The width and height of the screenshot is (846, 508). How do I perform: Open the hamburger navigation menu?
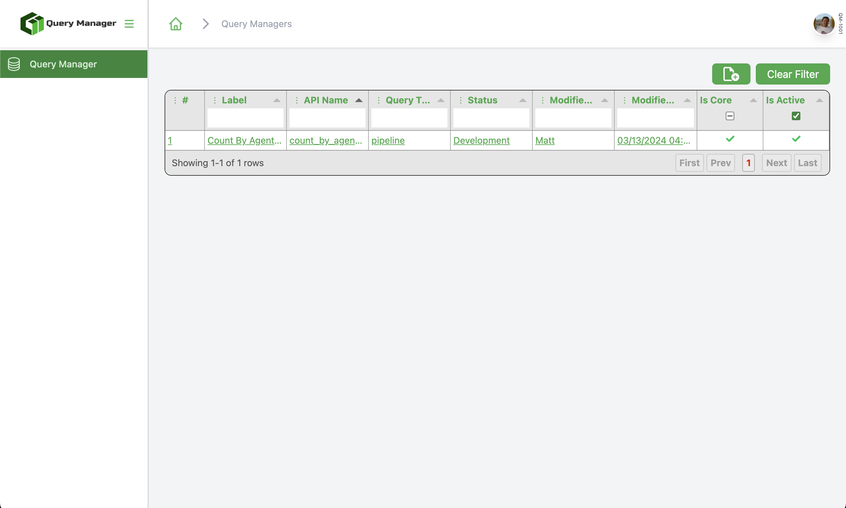tap(129, 24)
